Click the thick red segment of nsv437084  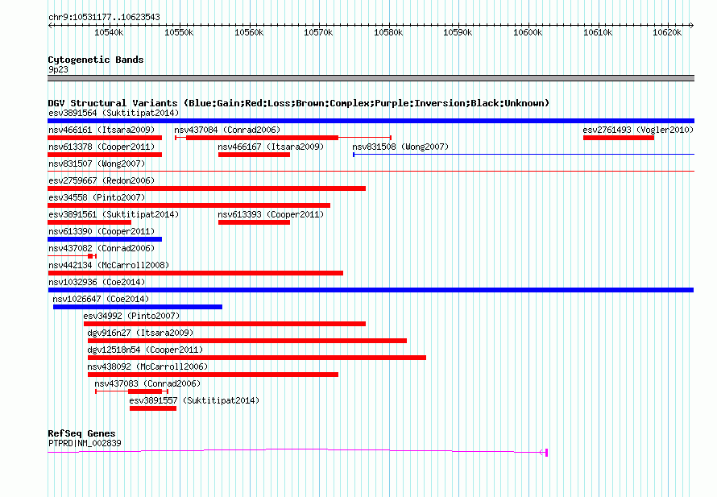point(263,138)
